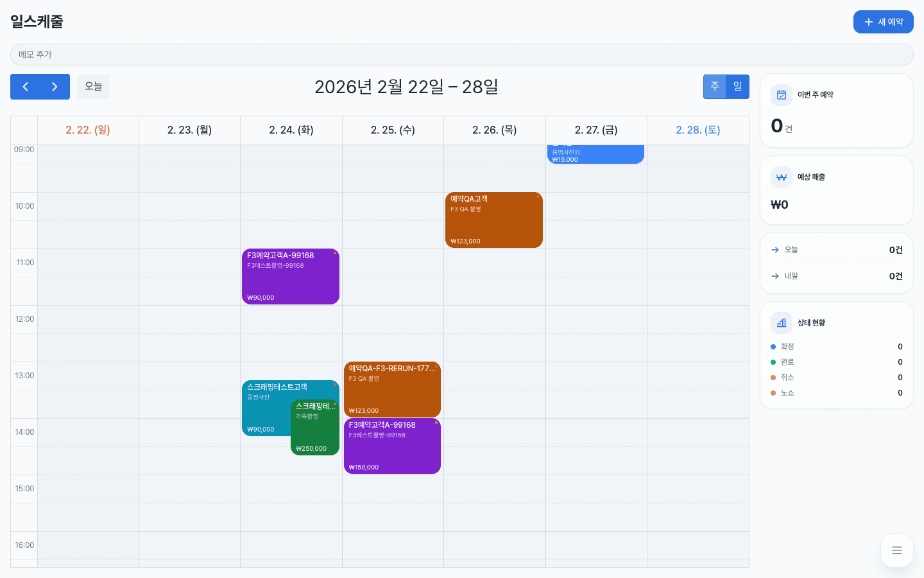The height and width of the screenshot is (578, 924).
Task: Select the 2. 28. (토) column header
Action: [x=697, y=130]
